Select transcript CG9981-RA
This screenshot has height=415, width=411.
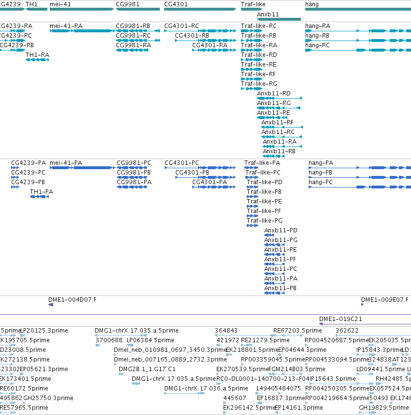133,45
